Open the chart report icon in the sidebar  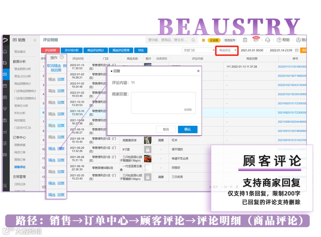pyautogui.click(x=5, y=132)
